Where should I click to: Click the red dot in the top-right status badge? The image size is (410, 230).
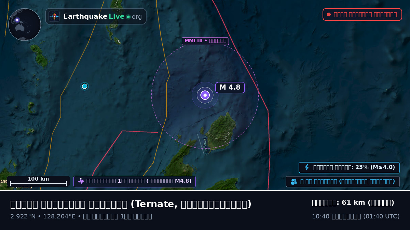(329, 14)
